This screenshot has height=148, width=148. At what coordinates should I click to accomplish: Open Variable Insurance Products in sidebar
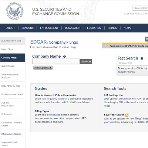[13, 76]
